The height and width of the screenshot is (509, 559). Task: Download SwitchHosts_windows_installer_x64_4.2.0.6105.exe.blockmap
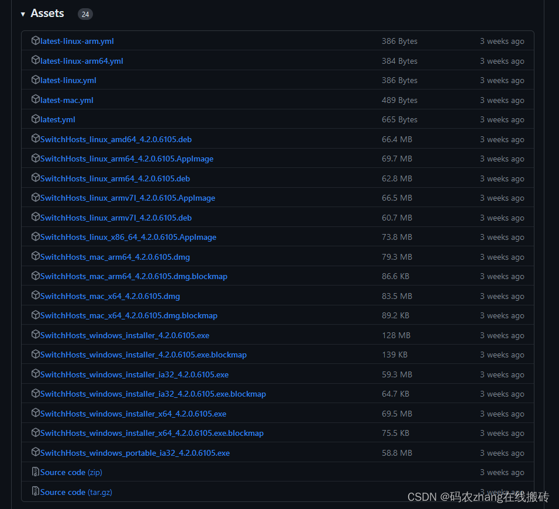coord(152,434)
